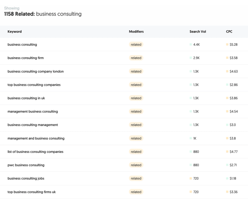This screenshot has width=248, height=200.
Task: Click the green volume swatch beside 4.4K
Action: click(191, 45)
